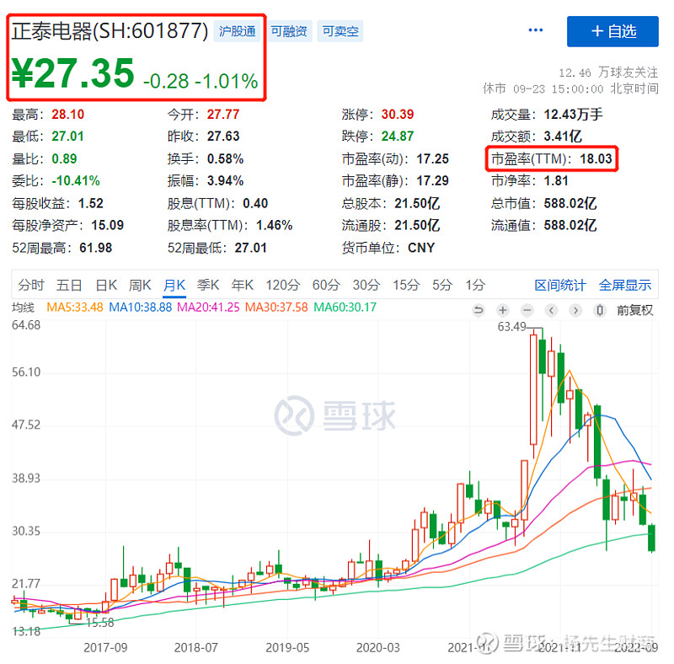
Task: Click the MA30:37.58 legend value
Action: [276, 308]
